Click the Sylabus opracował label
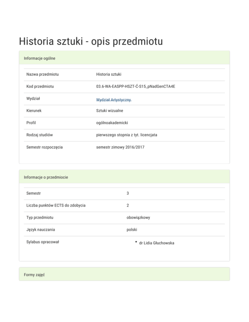249x322 pixels. pyautogui.click(x=42, y=242)
